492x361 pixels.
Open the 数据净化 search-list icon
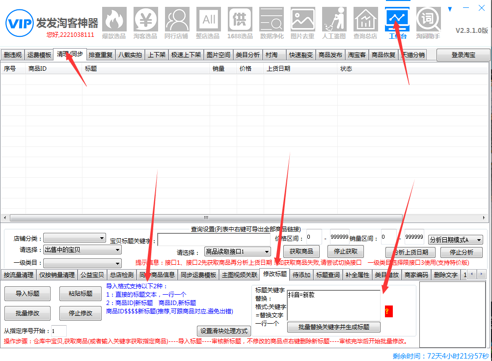pyautogui.click(x=272, y=20)
